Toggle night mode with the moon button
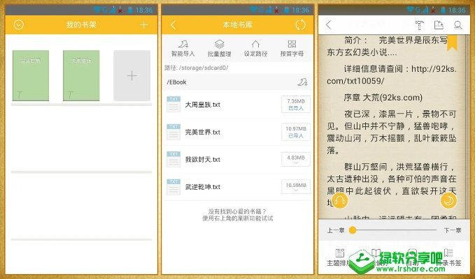This screenshot has height=279, width=475. [x=448, y=202]
